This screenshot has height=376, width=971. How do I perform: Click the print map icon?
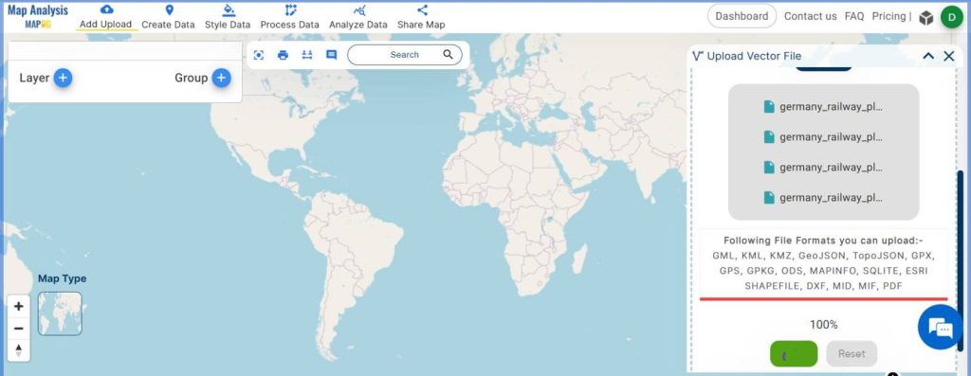click(283, 55)
